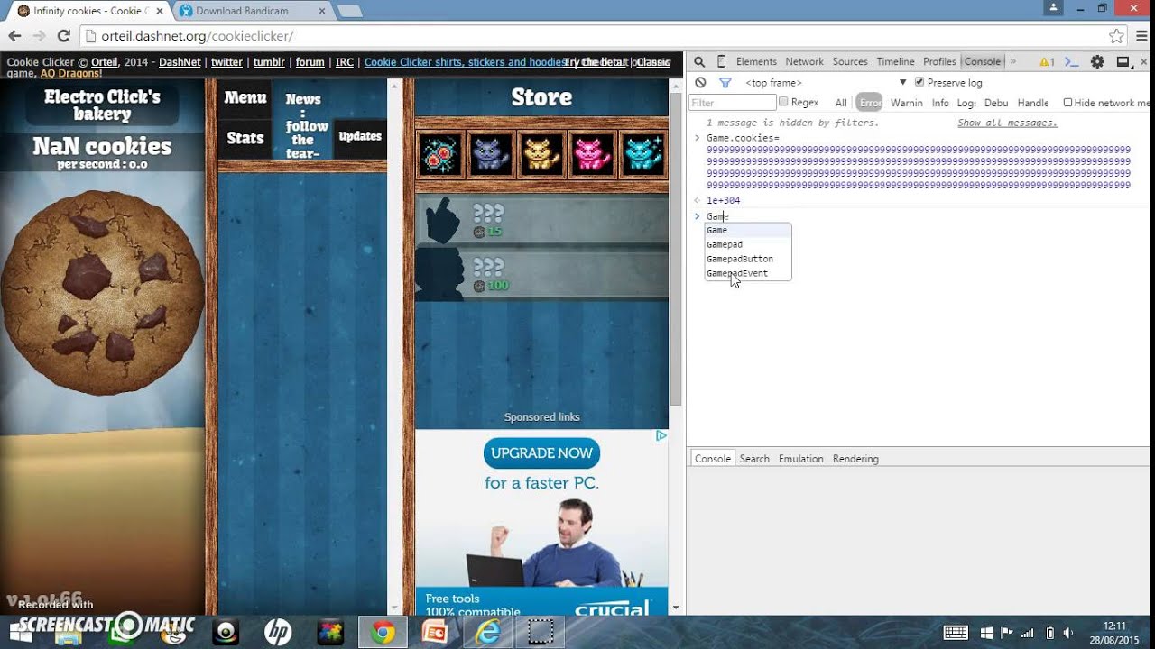Open the Search drawer tab
The height and width of the screenshot is (649, 1155).
(x=754, y=459)
